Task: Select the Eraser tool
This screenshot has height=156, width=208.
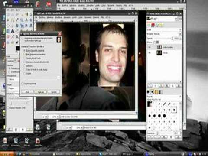Action: 8,36
